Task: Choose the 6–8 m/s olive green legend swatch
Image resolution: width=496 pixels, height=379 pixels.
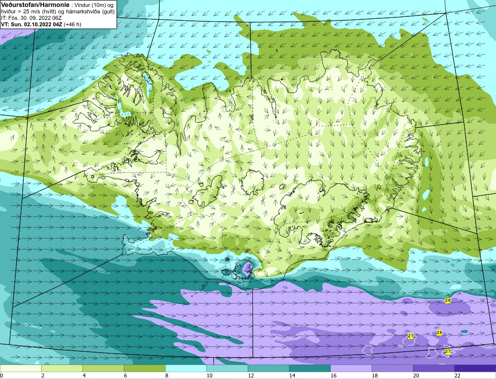Action: [x=144, y=368]
